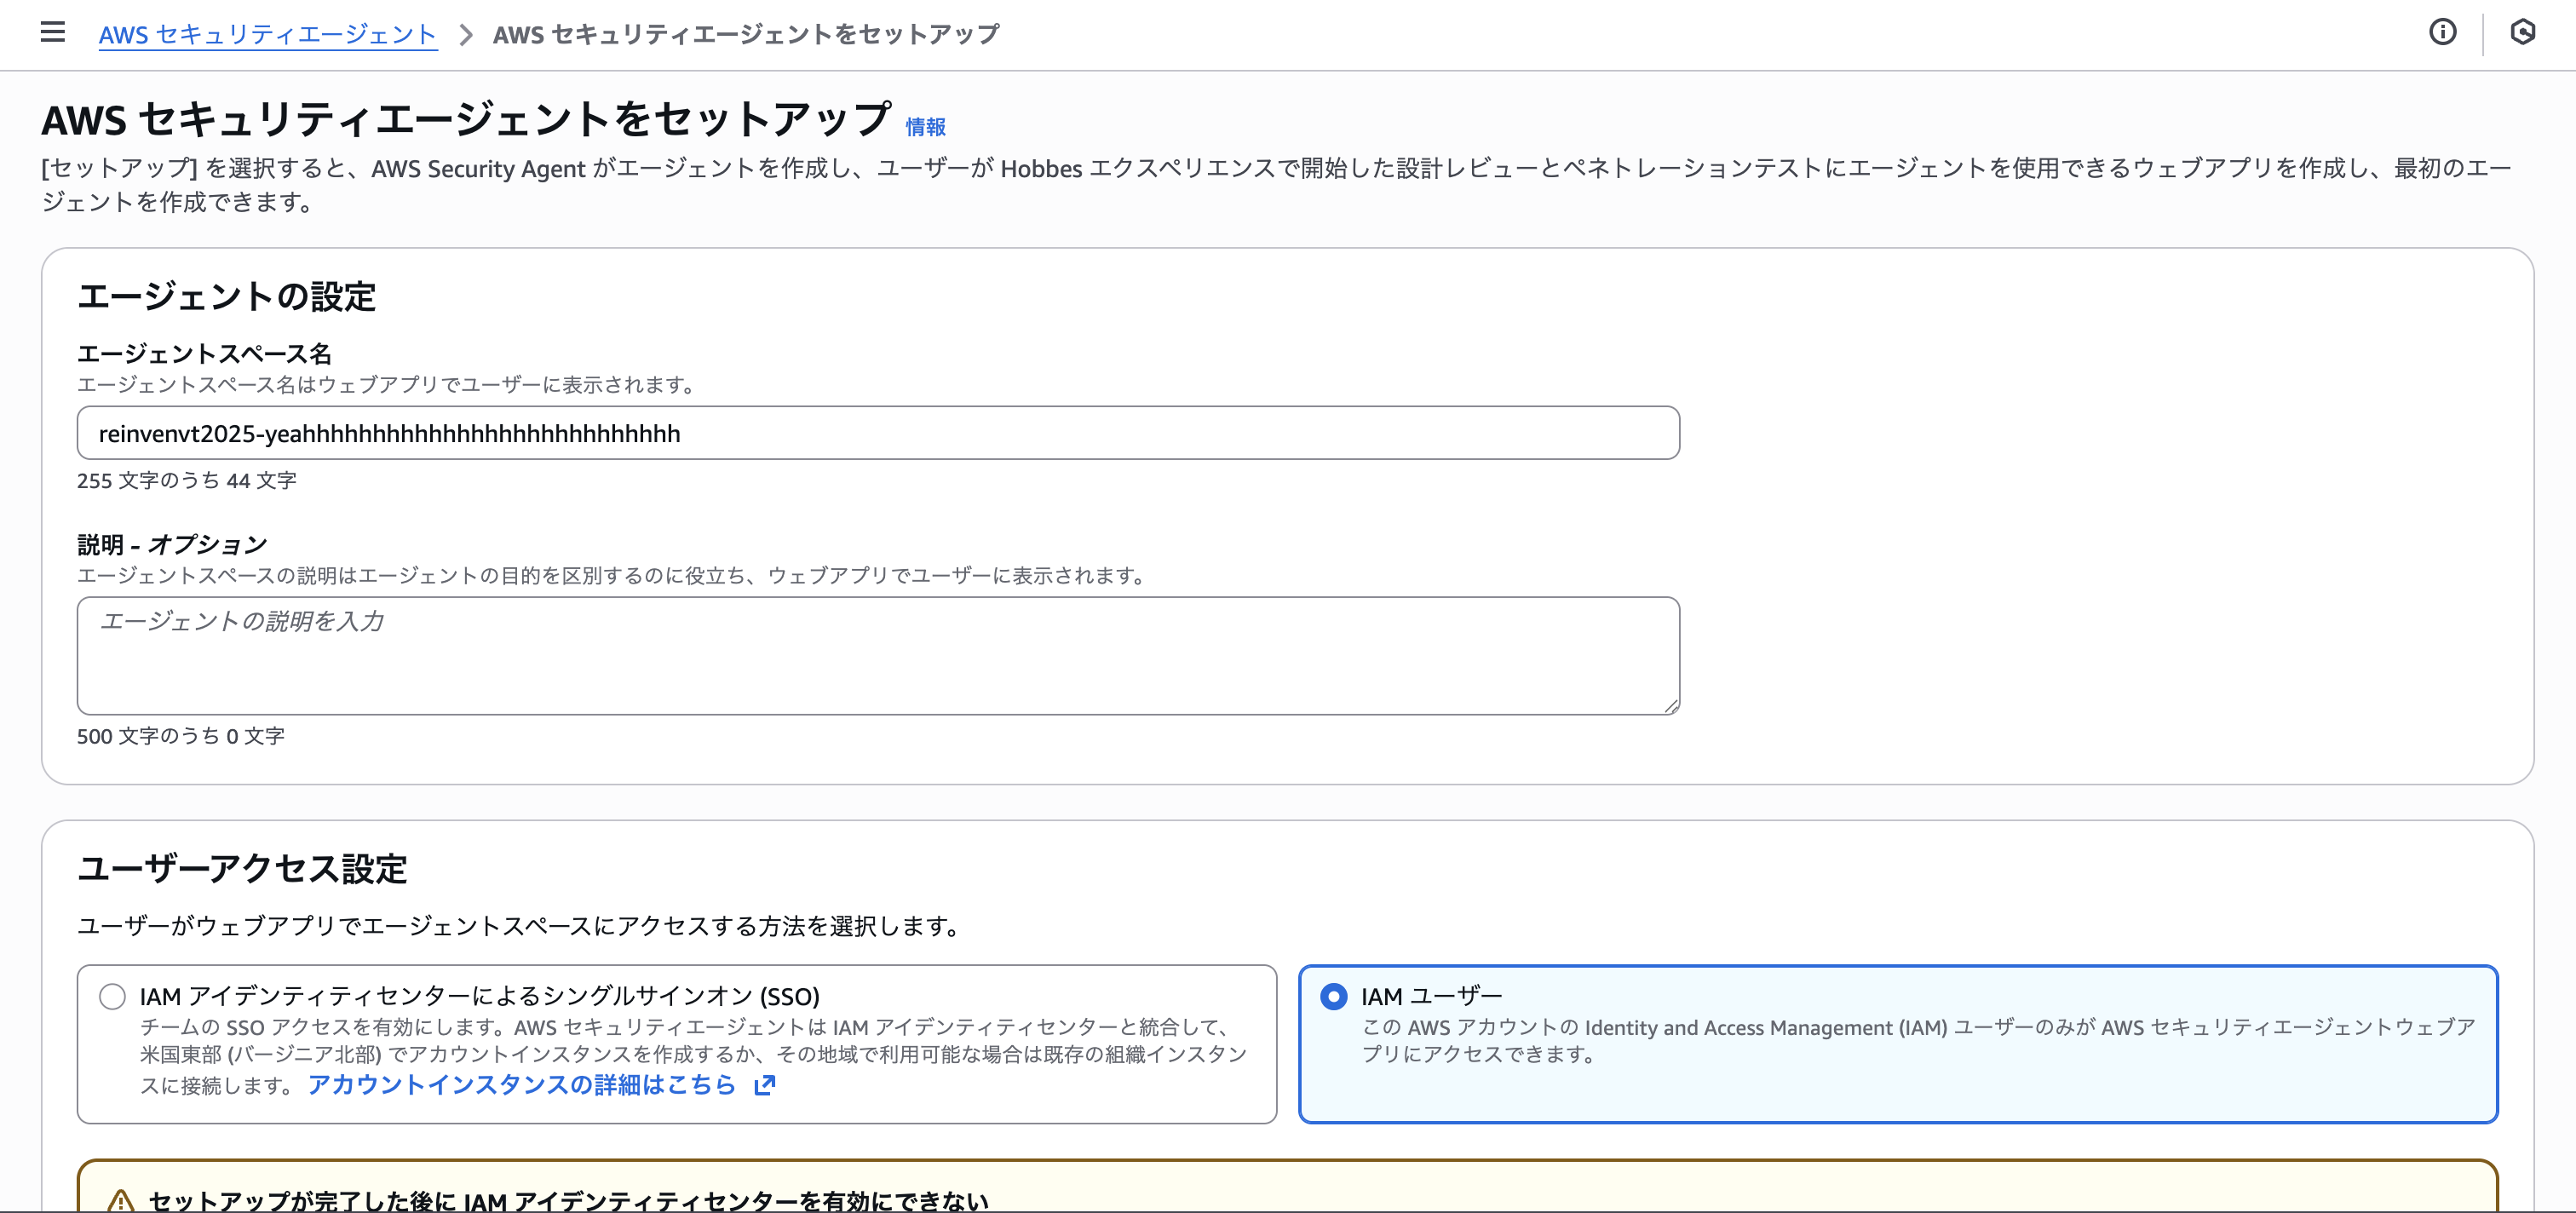Select the IAM アイデンティティセンター option card
2576x1213 pixels.
677,1043
